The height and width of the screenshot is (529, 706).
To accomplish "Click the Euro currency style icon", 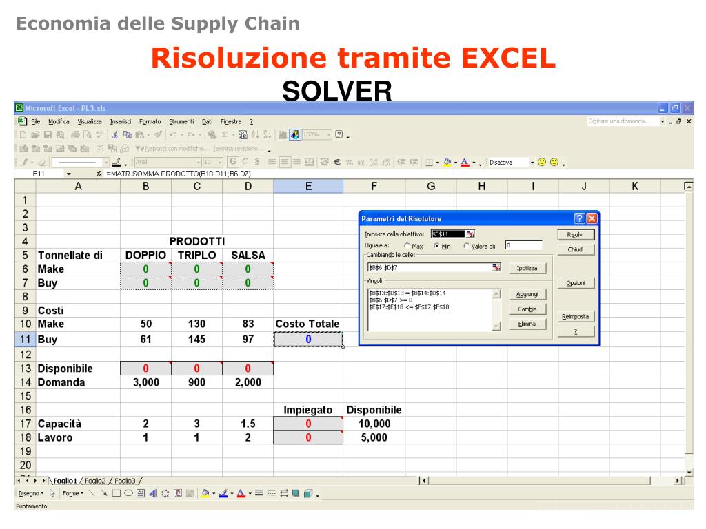I will coord(336,162).
